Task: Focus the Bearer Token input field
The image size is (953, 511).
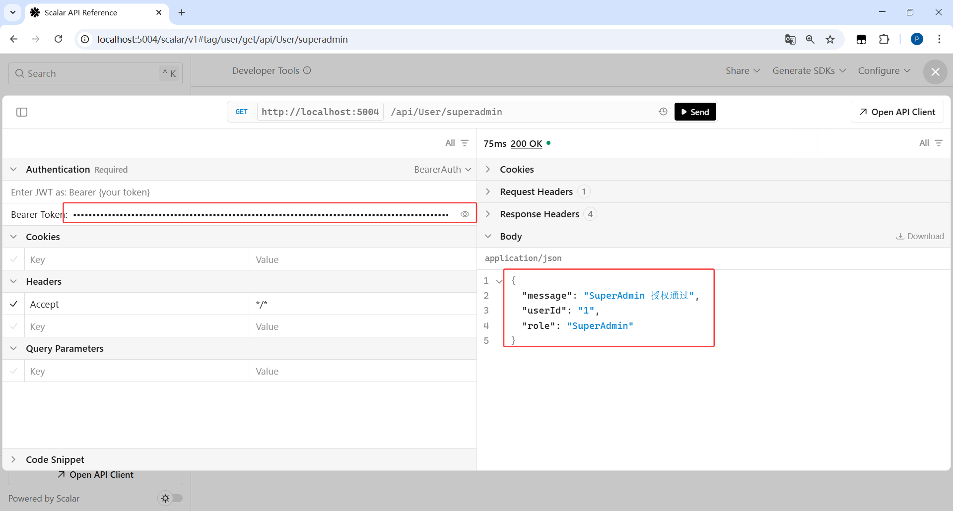Action: coord(261,214)
